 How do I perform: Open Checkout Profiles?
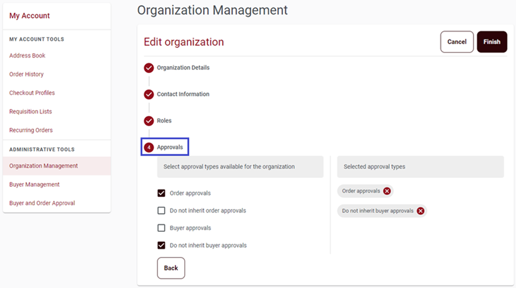tap(32, 93)
